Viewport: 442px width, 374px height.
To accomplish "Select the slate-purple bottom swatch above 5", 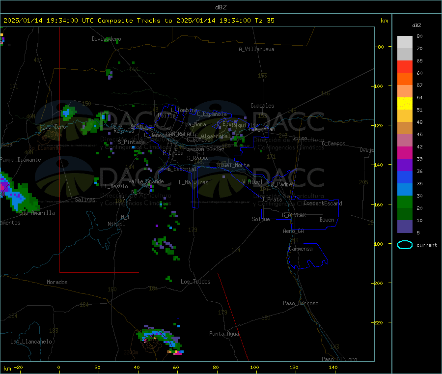I will point(405,227).
